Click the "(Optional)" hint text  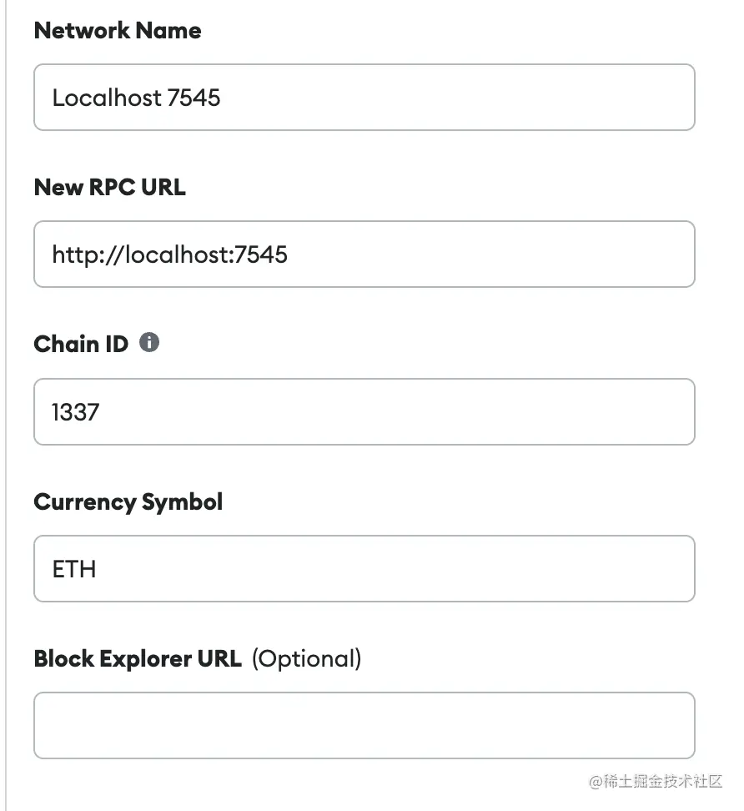tap(306, 658)
